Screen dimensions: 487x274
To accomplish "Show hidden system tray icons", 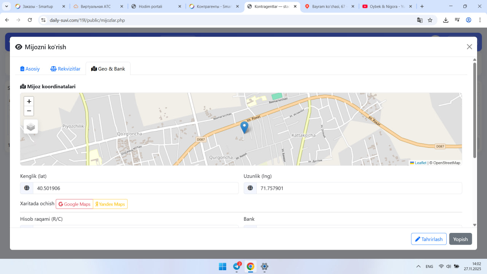I will (x=419, y=266).
